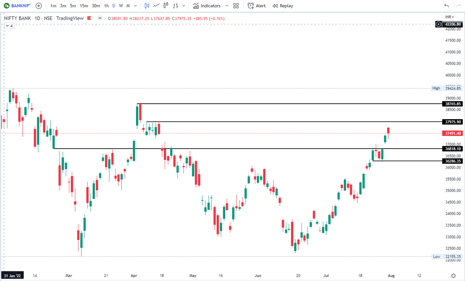This screenshot has height=281, width=465.
Task: Select the 30m timeframe
Action: pos(96,6)
